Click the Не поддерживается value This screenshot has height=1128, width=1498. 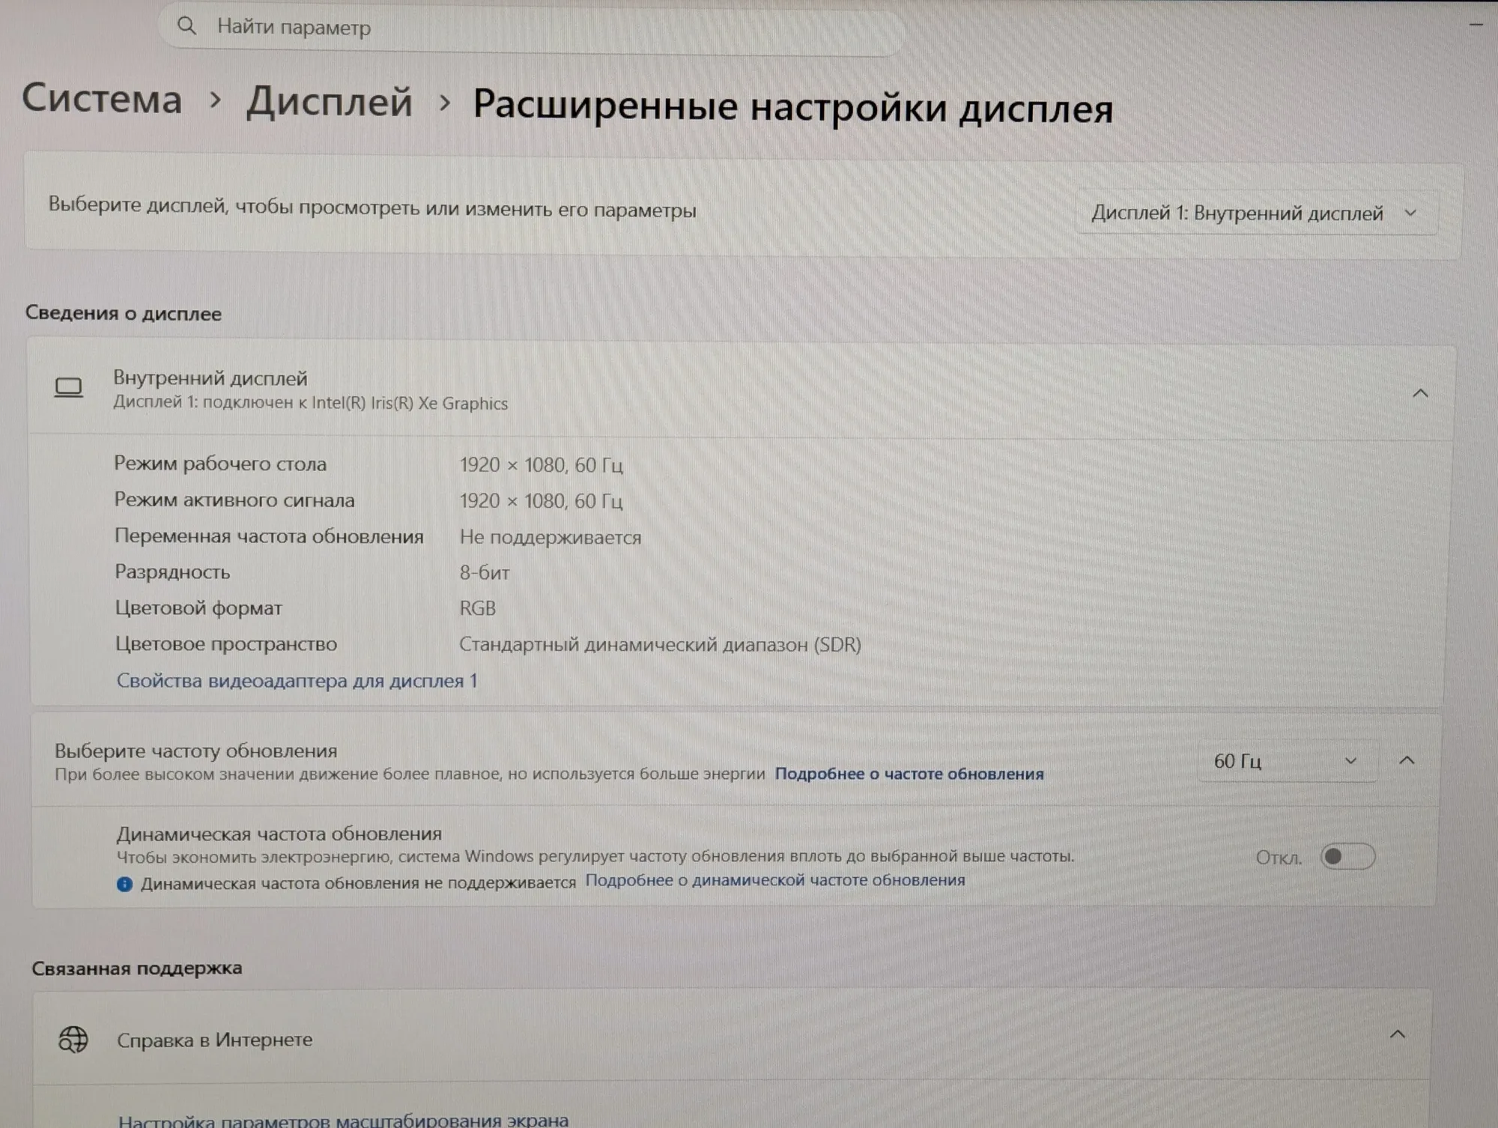click(551, 537)
